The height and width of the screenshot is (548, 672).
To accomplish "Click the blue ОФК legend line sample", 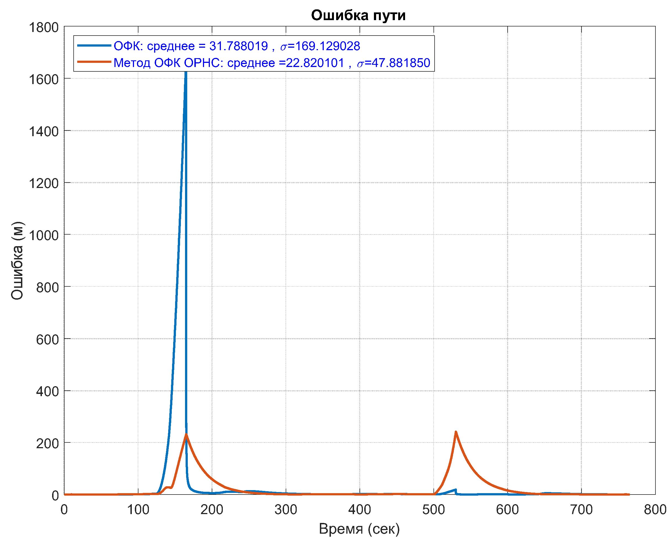I will click(94, 46).
